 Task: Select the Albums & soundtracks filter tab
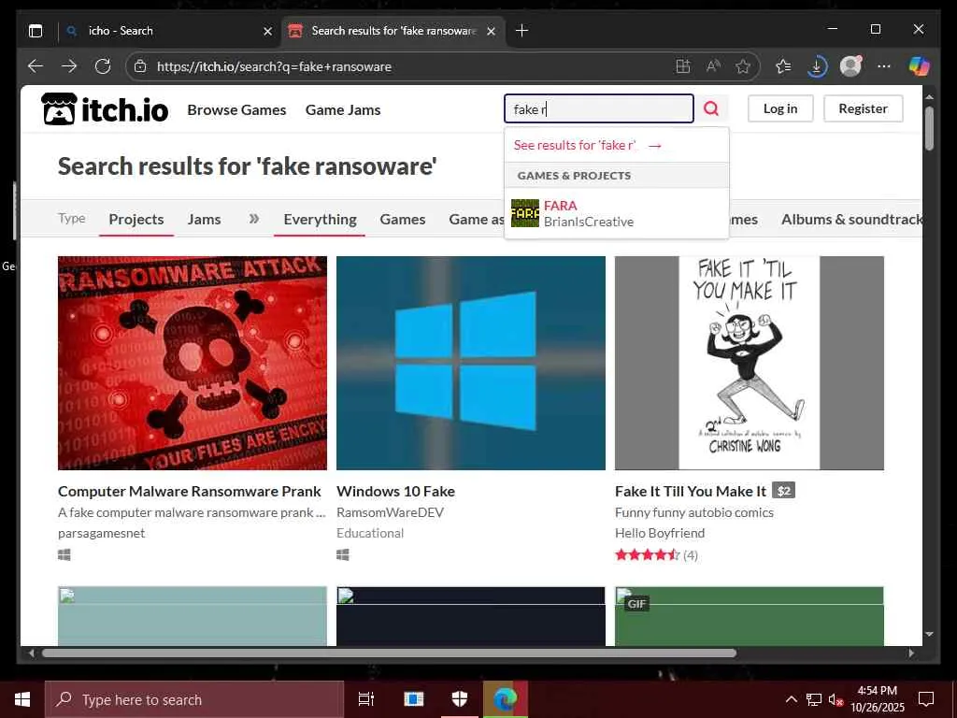click(x=852, y=219)
